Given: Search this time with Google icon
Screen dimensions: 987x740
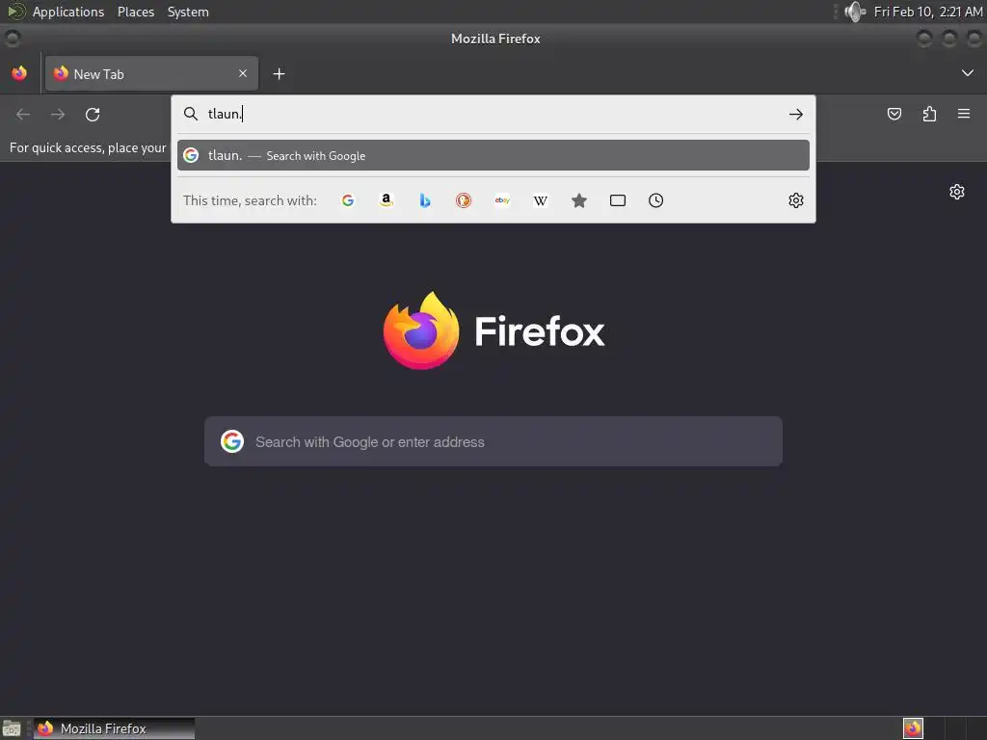Looking at the screenshot, I should 347,200.
